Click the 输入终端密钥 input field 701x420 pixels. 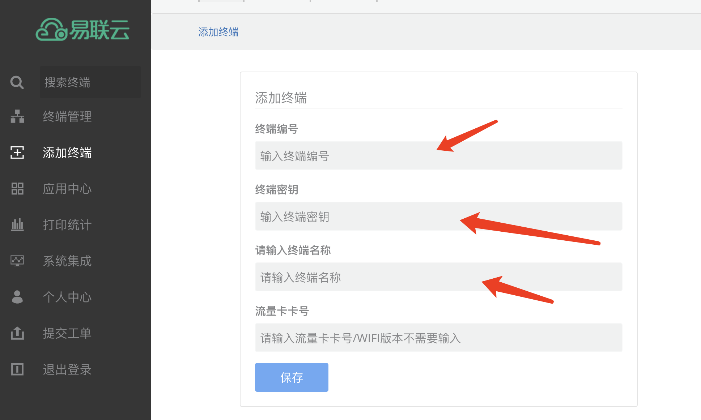438,216
